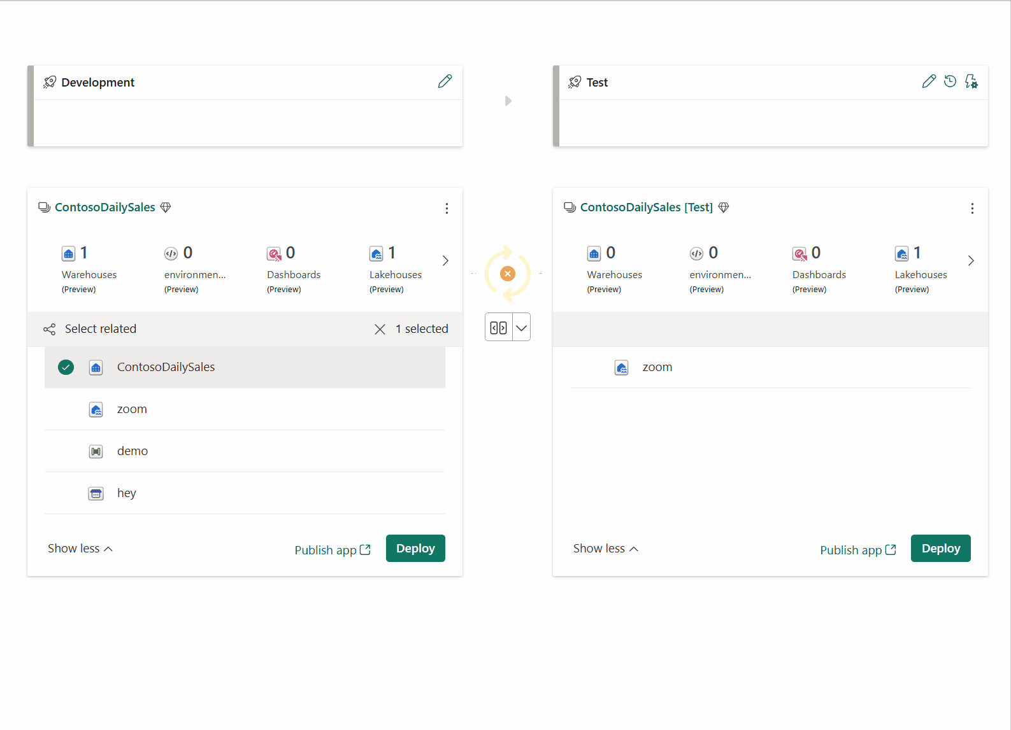
Task: Click the Test stage rocket icon
Action: [x=575, y=82]
